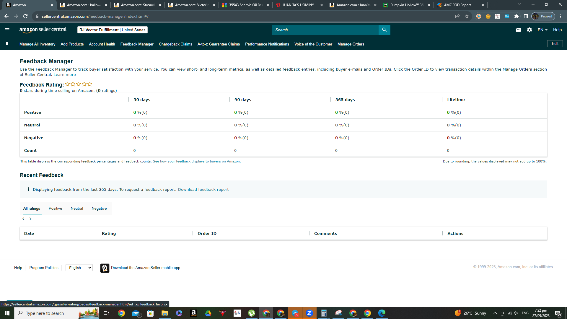
Task: Open A-to-z Guarantee Claims
Action: point(219,44)
